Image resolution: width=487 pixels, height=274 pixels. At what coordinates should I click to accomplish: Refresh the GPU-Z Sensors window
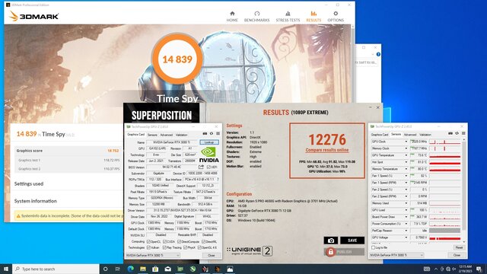[x=457, y=133]
